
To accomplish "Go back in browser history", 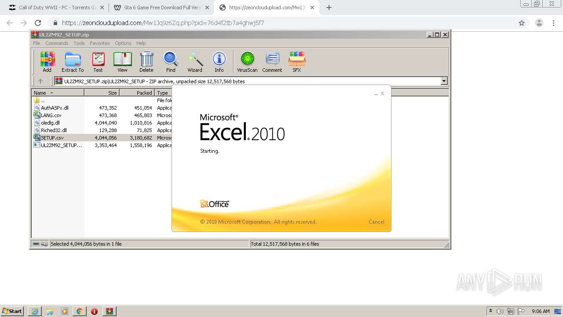I will coord(10,23).
